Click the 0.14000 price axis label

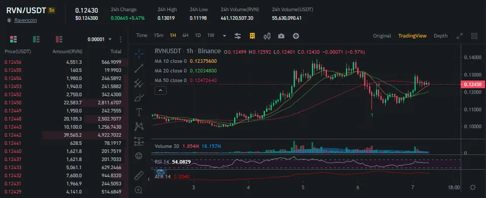[473, 57]
